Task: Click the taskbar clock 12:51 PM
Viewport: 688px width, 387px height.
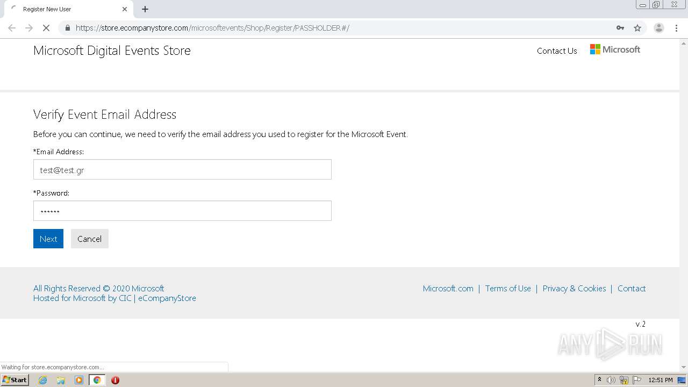Action: tap(661, 380)
